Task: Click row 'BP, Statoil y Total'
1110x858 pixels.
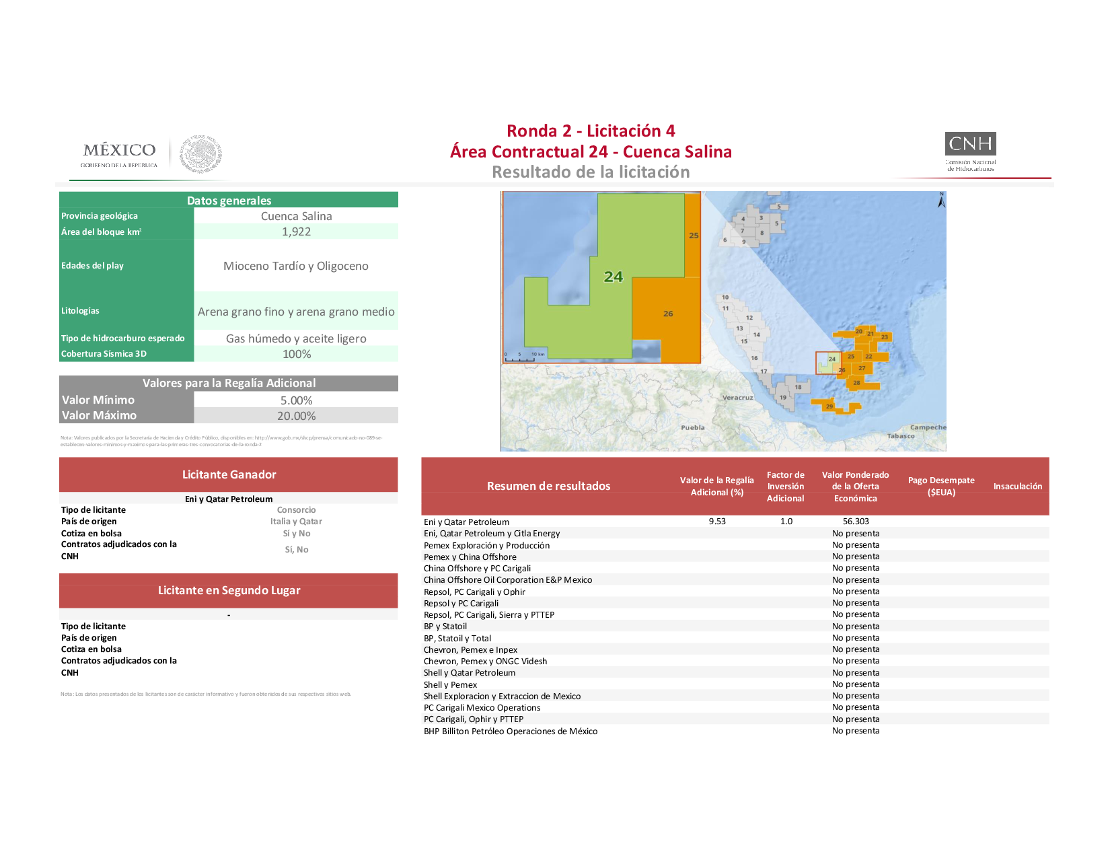Action: point(735,638)
